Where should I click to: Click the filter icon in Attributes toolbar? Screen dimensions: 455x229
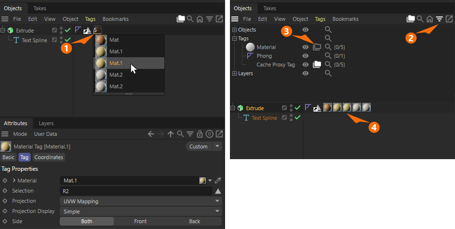[190, 134]
